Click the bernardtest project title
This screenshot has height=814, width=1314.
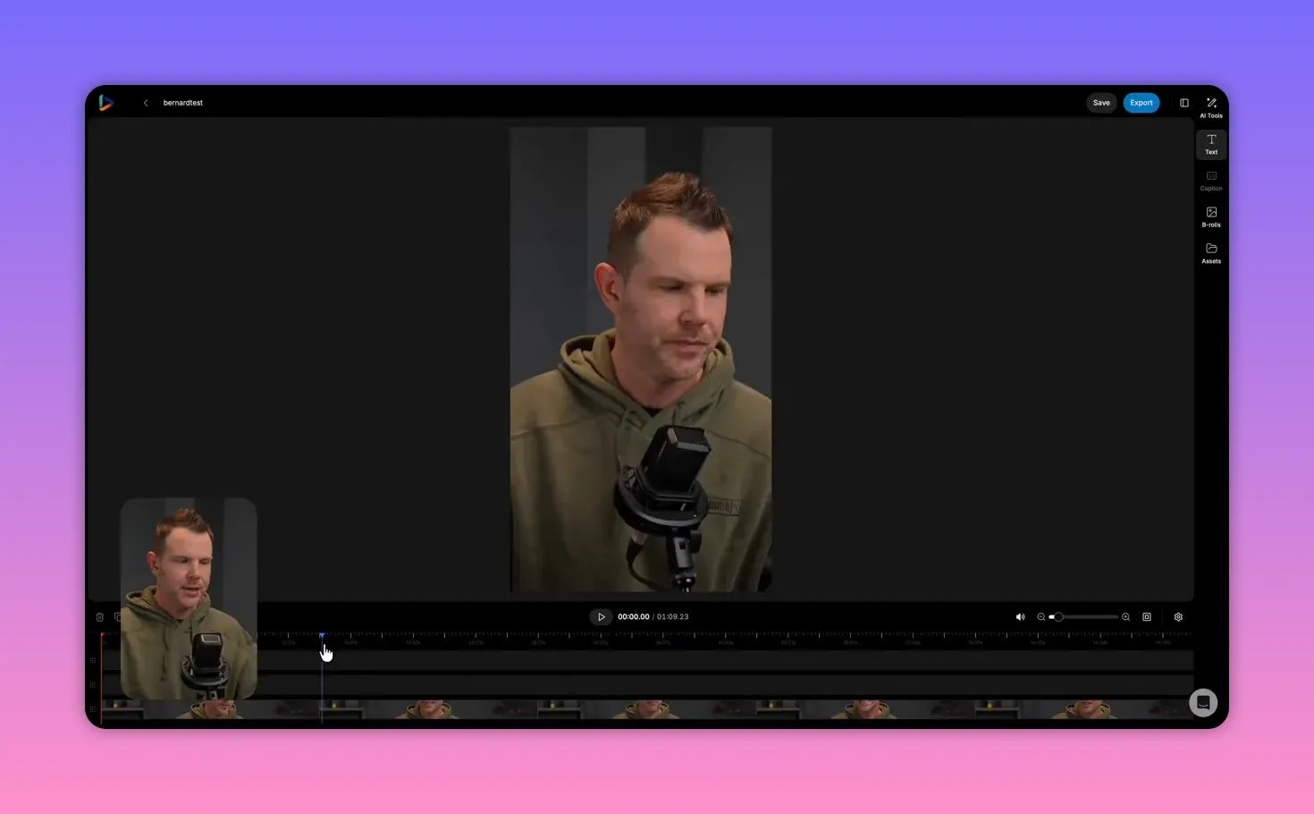pos(181,102)
